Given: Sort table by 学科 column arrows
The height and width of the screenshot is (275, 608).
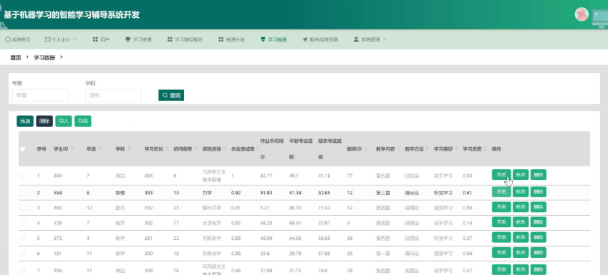Looking at the screenshot, I should click(x=129, y=149).
